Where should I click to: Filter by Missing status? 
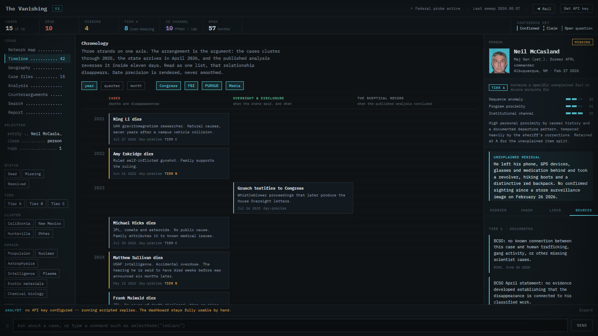pos(33,174)
